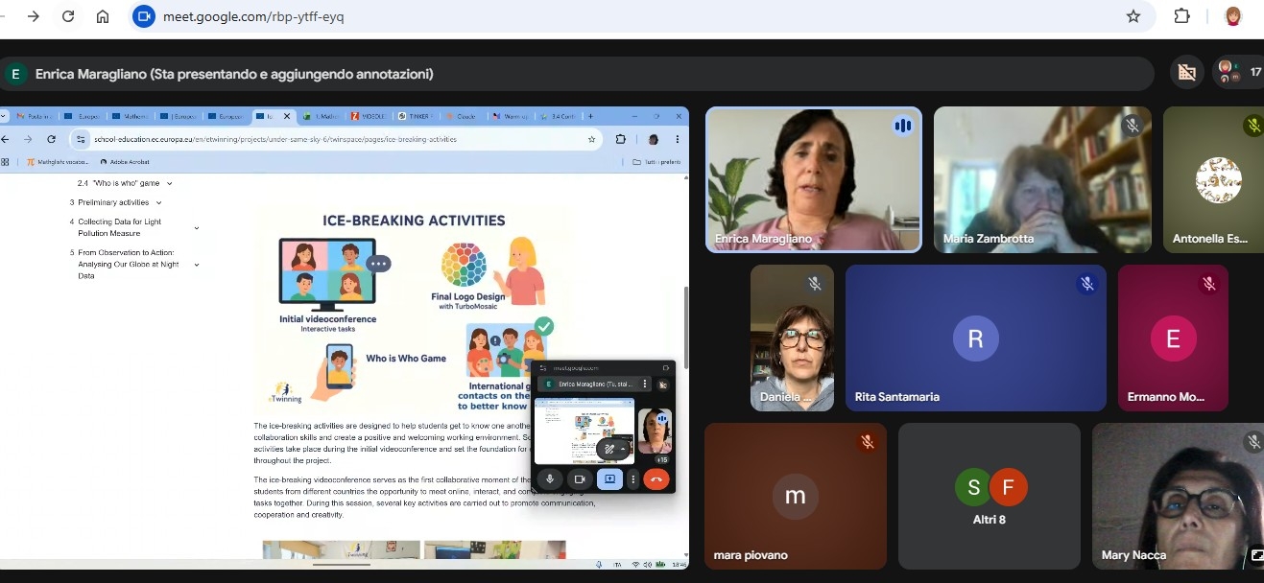This screenshot has width=1264, height=583.
Task: Toggle the camera in the mini Meet window
Action: coord(579,478)
